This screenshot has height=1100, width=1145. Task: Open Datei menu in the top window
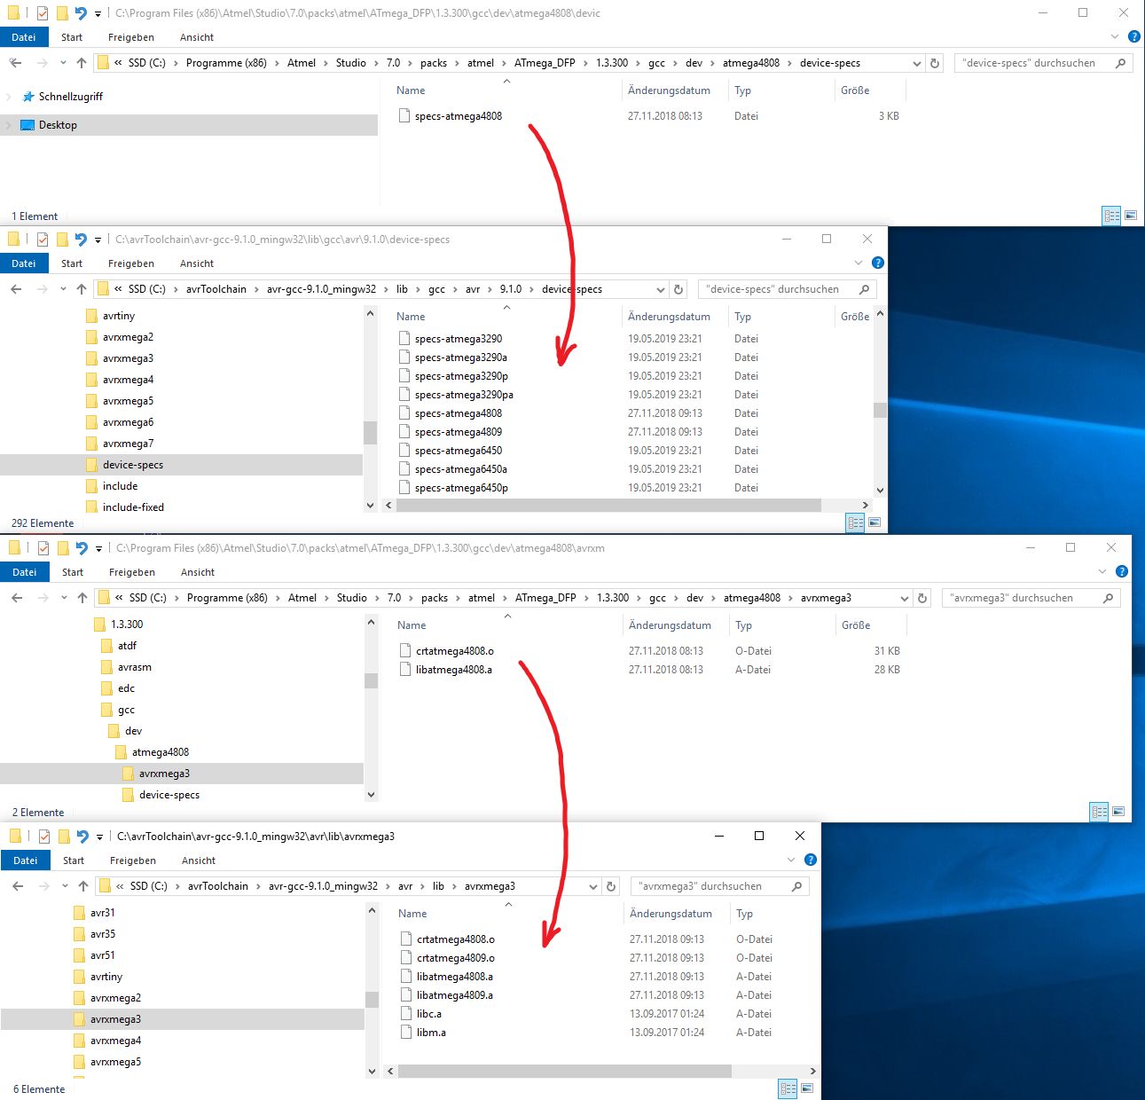[x=24, y=37]
